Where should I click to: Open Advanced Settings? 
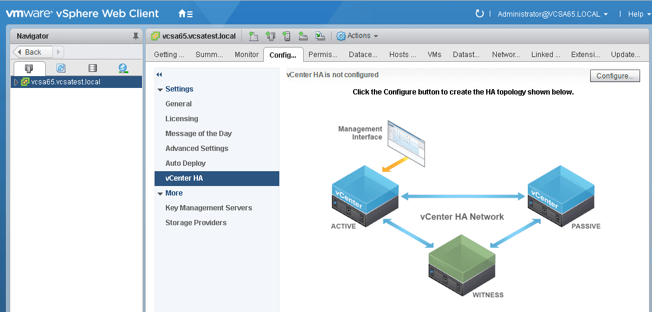pyautogui.click(x=217, y=149)
